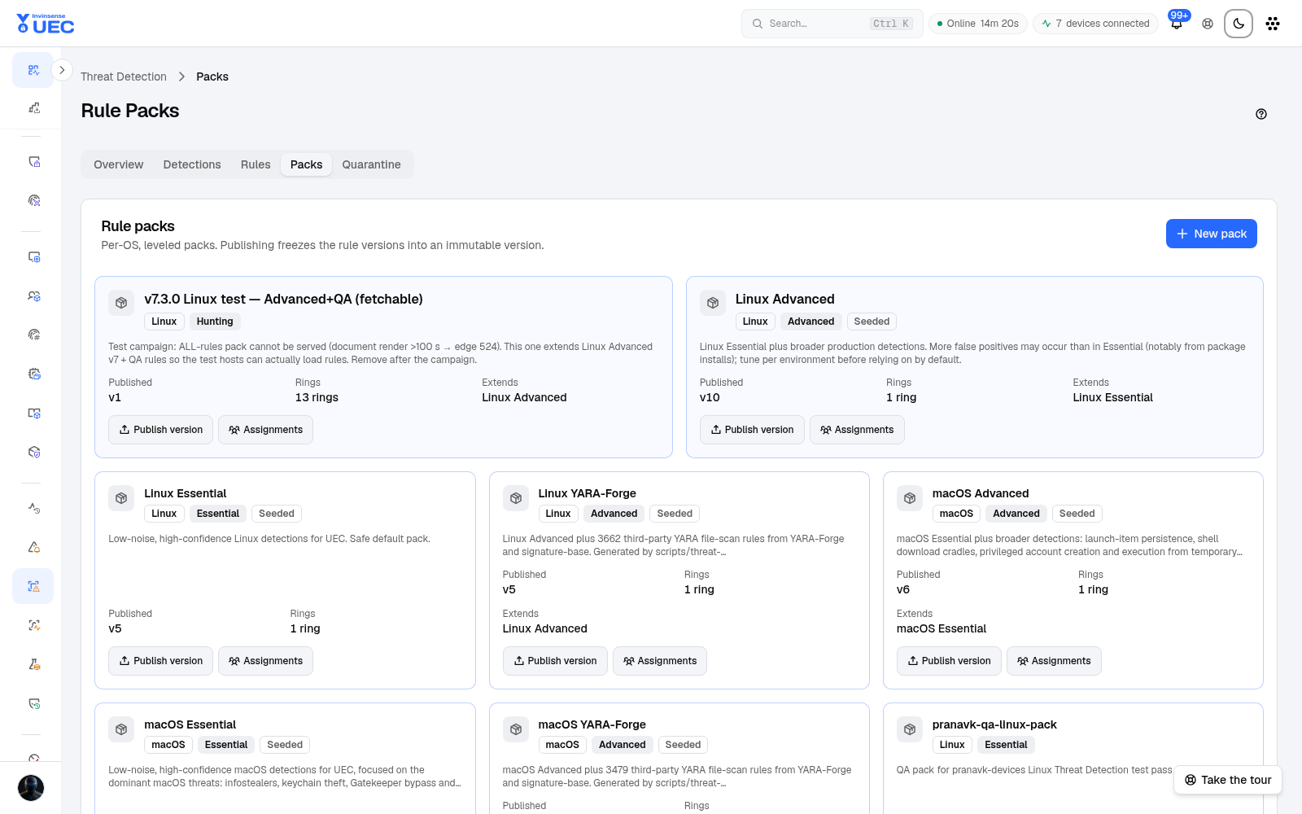
Task: Create a pack with New pack button
Action: pos(1211,234)
